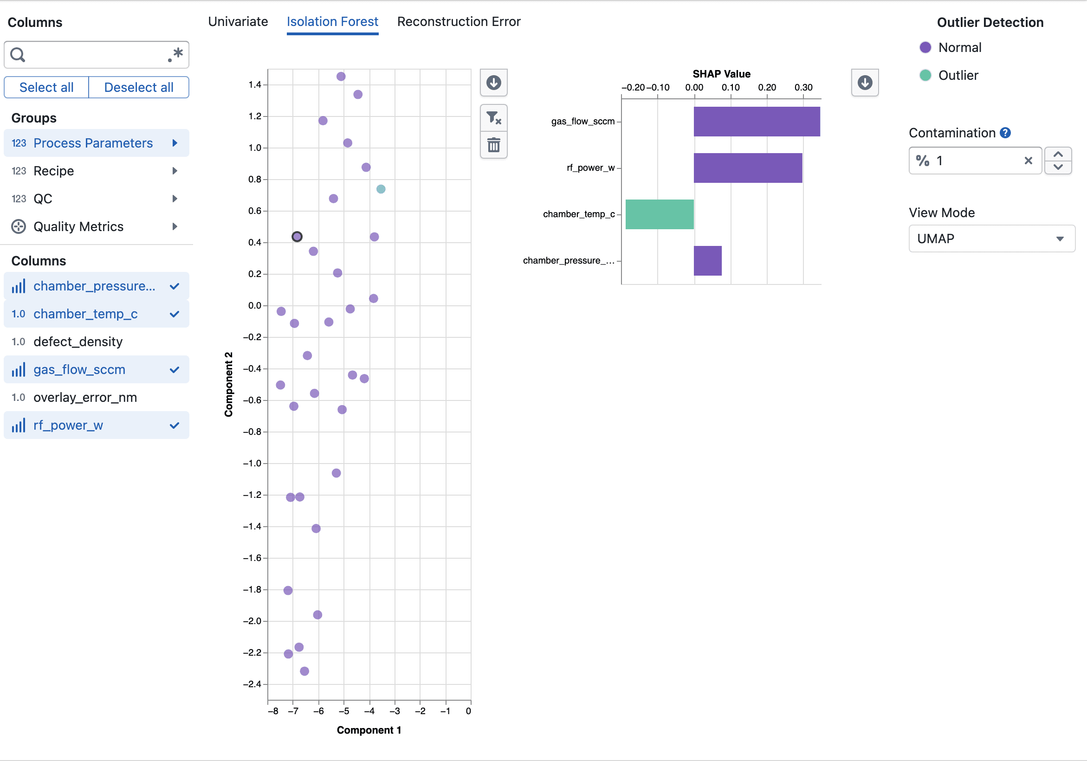
Task: Expand the QC group
Action: pyautogui.click(x=175, y=199)
